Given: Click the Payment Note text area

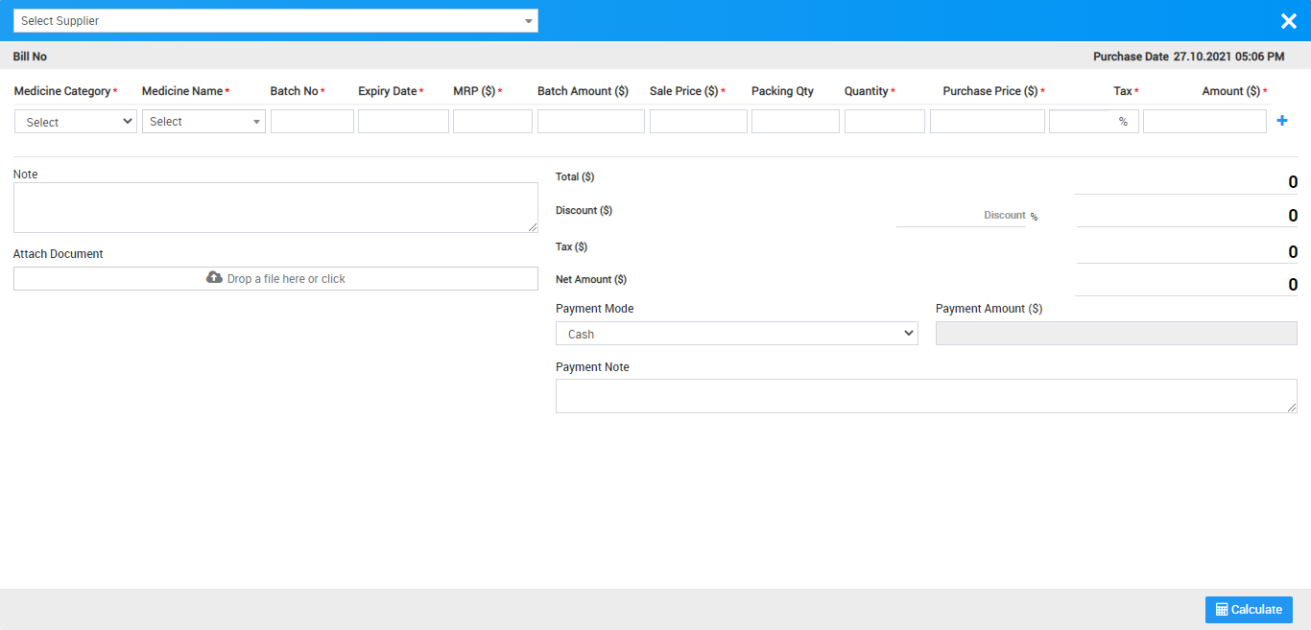Looking at the screenshot, I should pos(926,396).
